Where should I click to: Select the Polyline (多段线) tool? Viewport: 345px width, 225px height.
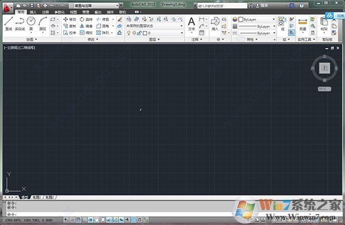(20, 24)
